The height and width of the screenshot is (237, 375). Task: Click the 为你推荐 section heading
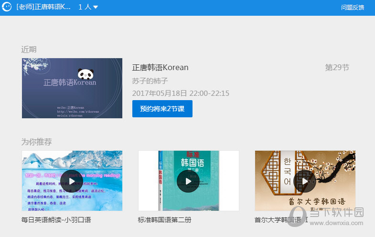tap(36, 142)
